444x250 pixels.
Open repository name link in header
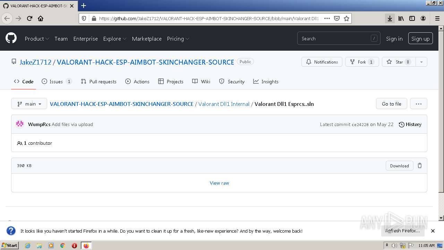145,62
